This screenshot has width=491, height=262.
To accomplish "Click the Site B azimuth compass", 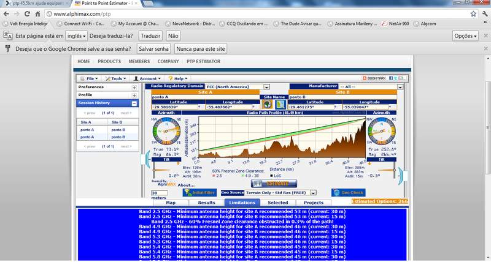I will click(x=381, y=131).
